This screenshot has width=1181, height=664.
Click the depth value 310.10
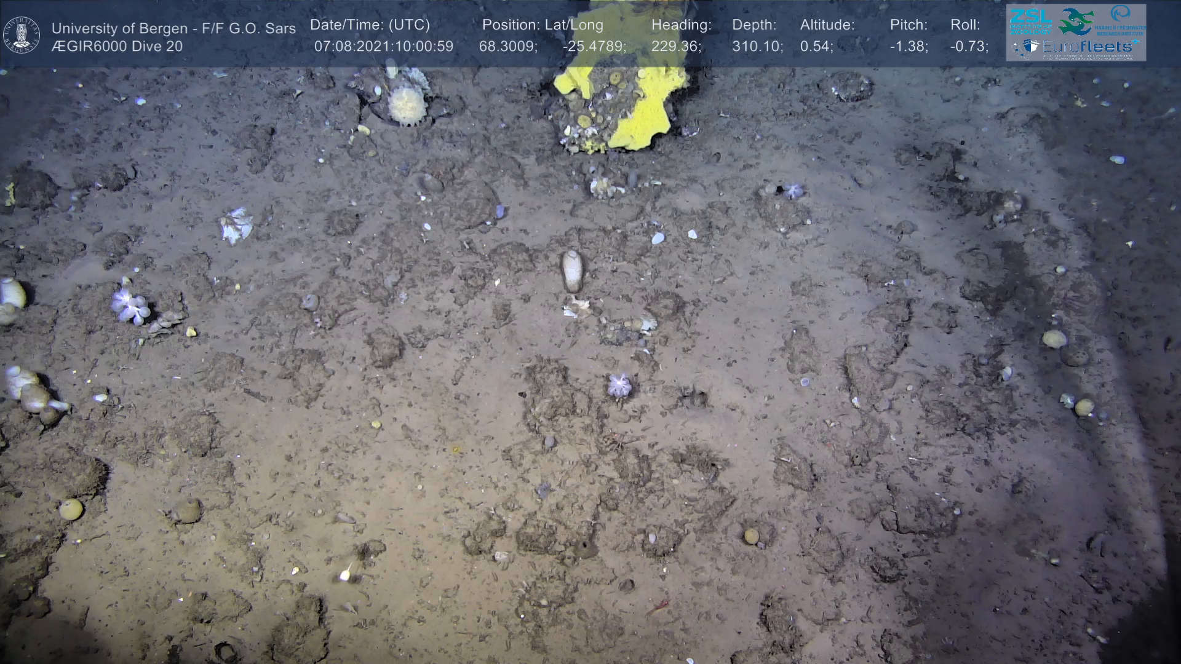coord(757,47)
